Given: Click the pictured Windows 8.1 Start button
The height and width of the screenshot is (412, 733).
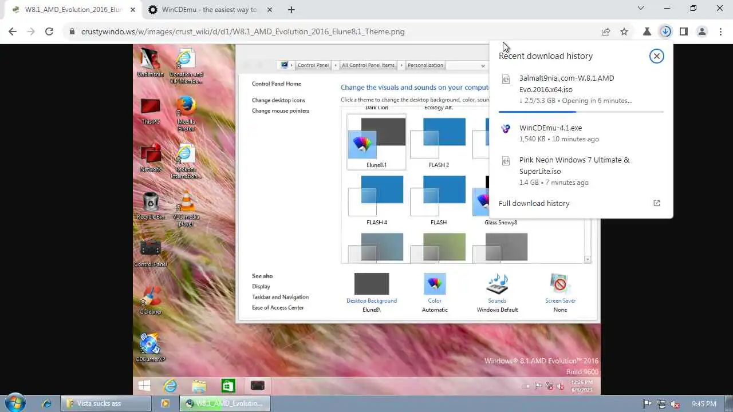Looking at the screenshot, I should tap(144, 386).
